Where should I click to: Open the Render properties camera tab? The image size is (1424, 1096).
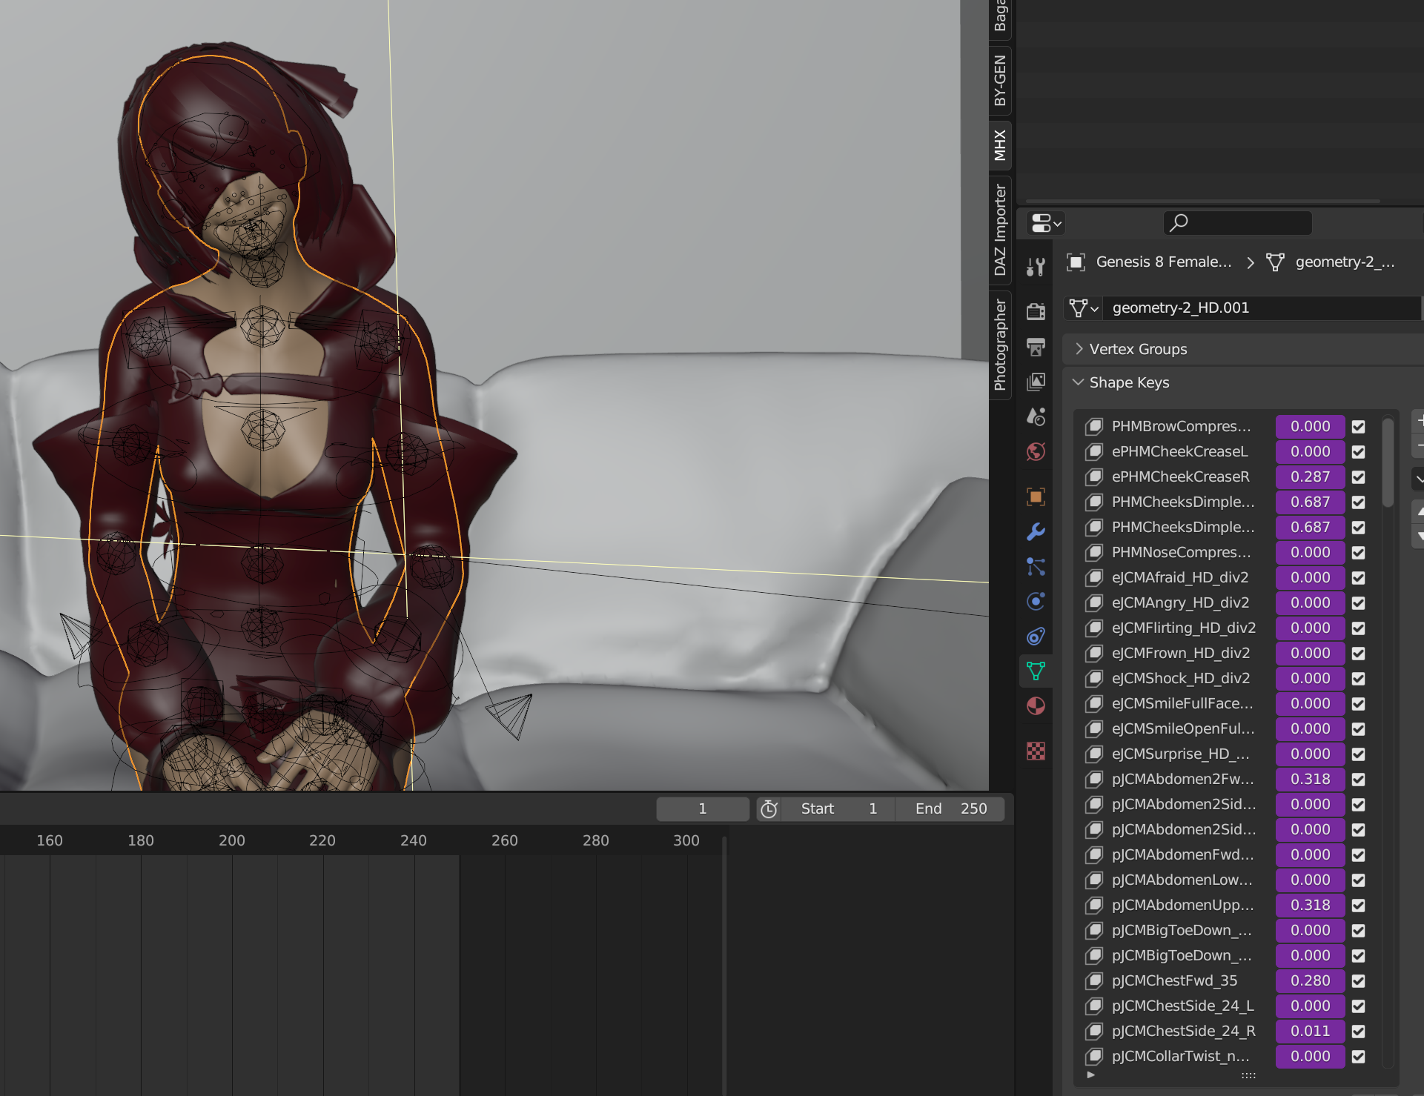pos(1036,311)
